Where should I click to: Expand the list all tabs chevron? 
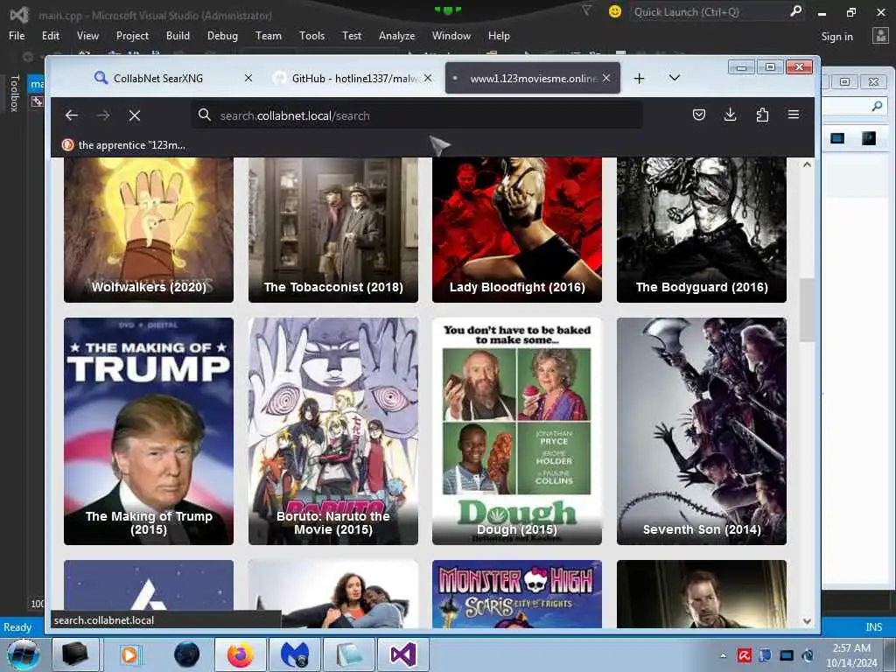coord(675,78)
